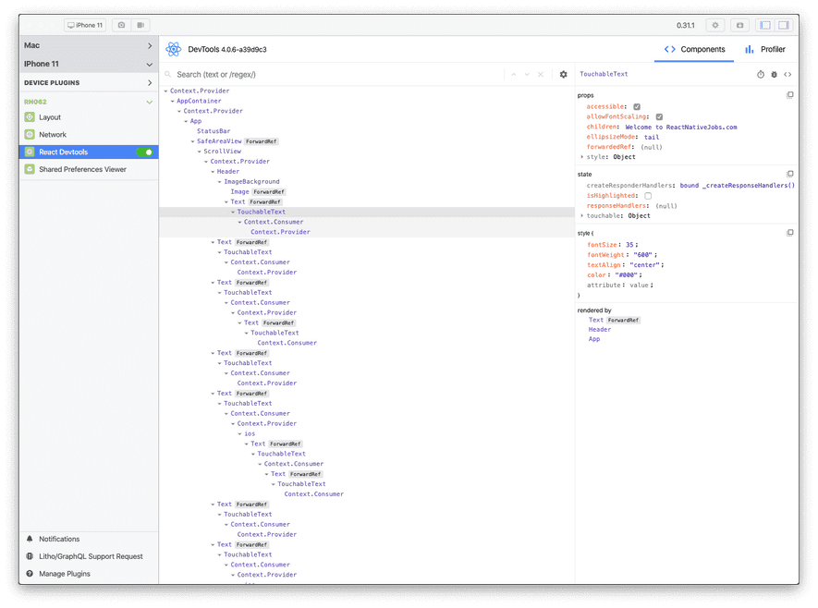Click the React DevTools atom logo icon
Image resolution: width=818 pixels, height=608 pixels.
pyautogui.click(x=172, y=49)
